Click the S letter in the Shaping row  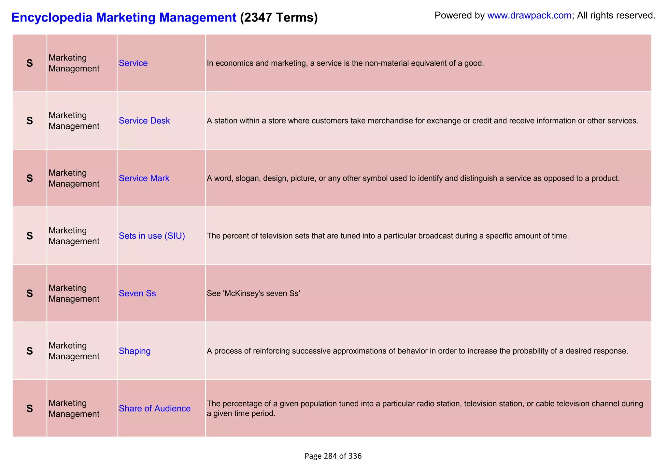30,351
